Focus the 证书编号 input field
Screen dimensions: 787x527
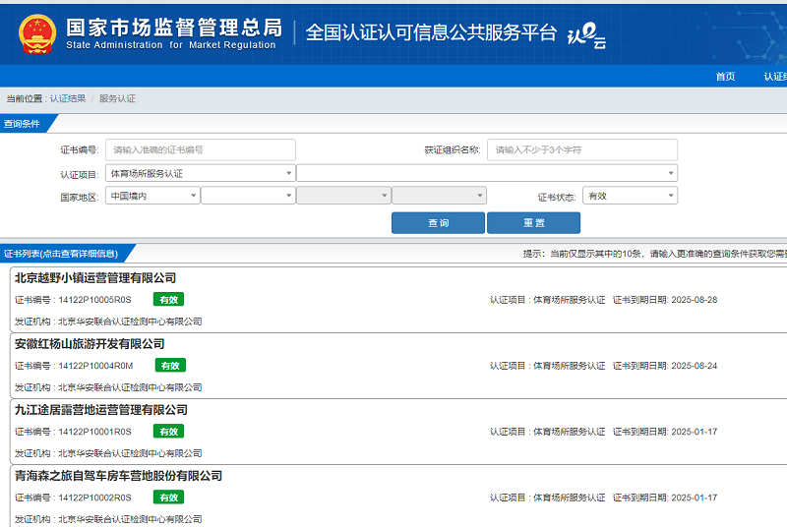[201, 149]
